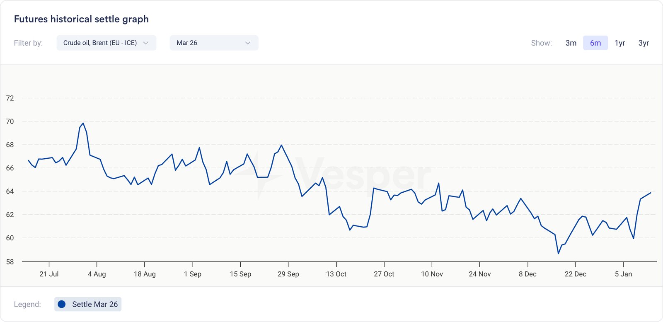The width and height of the screenshot is (663, 322).
Task: Select the 6m time range
Action: 595,43
